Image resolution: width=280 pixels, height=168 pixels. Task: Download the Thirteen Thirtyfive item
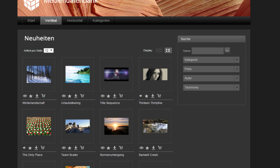153,96
